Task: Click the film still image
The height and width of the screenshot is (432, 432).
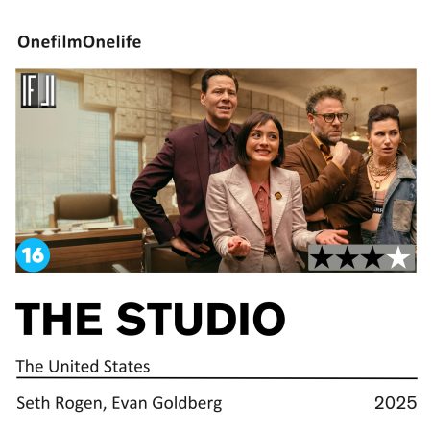Action: [216, 171]
